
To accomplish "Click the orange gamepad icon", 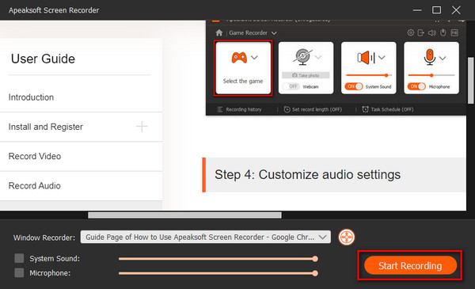I will click(x=239, y=57).
